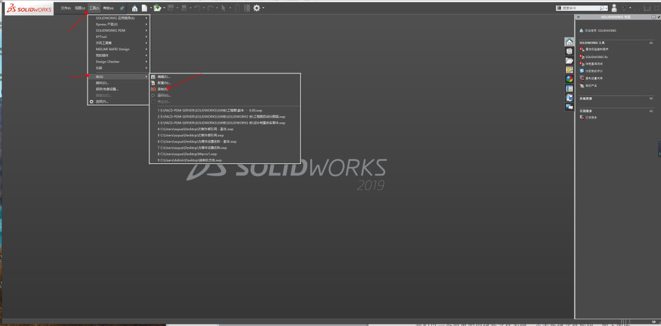This screenshot has width=661, height=326.
Task: Click the Undo arrow icon
Action: 197,8
